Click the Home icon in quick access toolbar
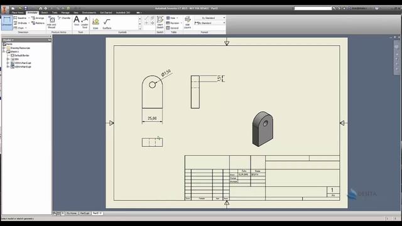Screen dimensions: 402x226 pos(40,8)
